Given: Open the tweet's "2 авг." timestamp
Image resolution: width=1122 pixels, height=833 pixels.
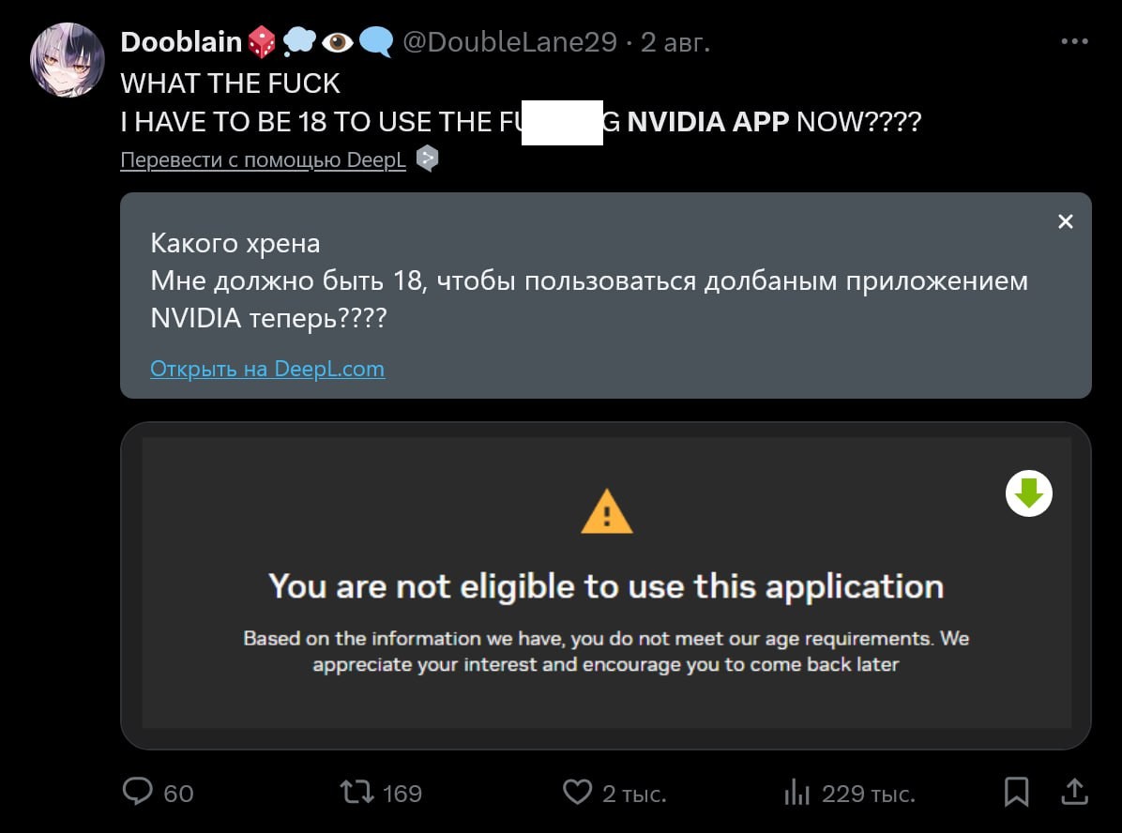Looking at the screenshot, I should click(x=675, y=42).
